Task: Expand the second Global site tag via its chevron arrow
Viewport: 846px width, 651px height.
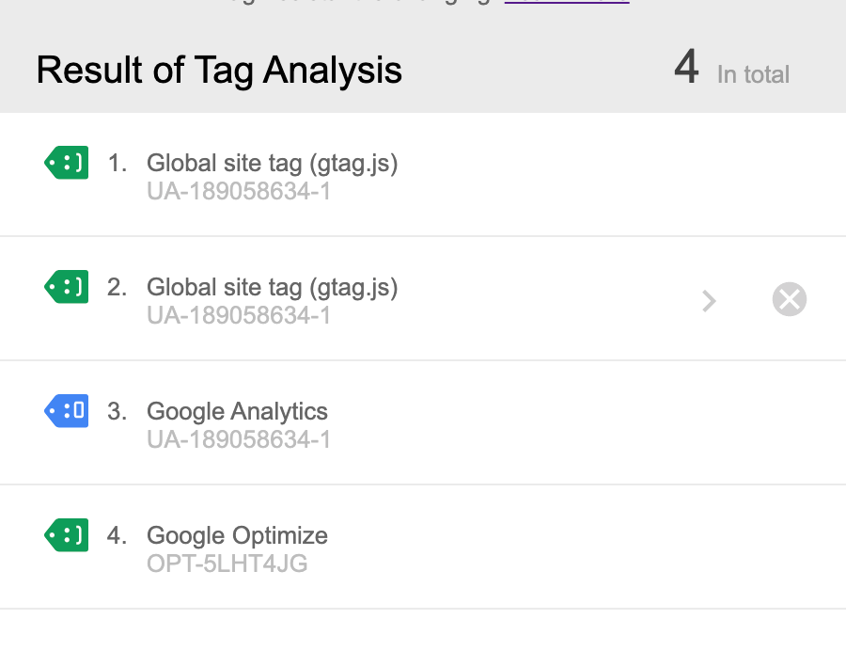Action: (x=709, y=301)
